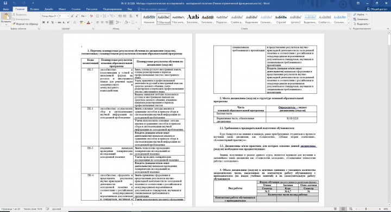Open the File (Файл) tab
The image size is (391, 212).
[x=6, y=9]
